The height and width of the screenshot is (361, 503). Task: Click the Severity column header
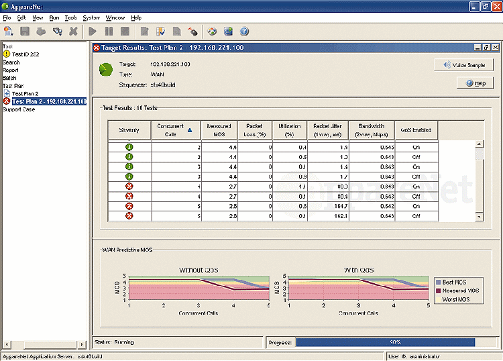tap(129, 130)
